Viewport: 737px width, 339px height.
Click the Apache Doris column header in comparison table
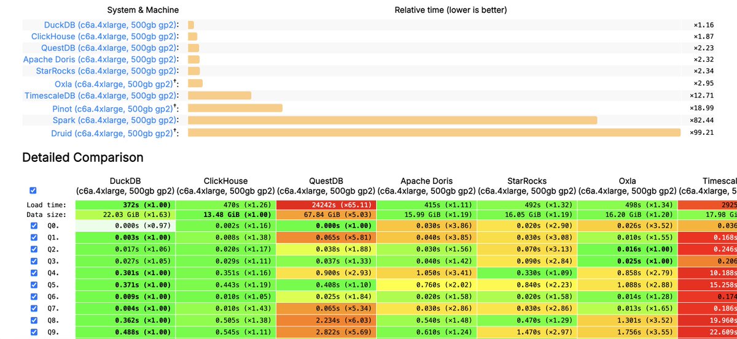(x=427, y=186)
